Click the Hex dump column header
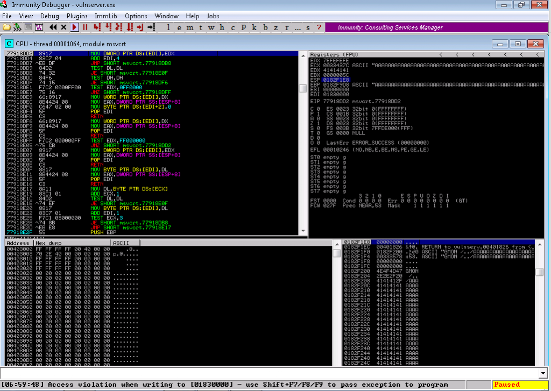This screenshot has height=391, width=551. coord(73,243)
